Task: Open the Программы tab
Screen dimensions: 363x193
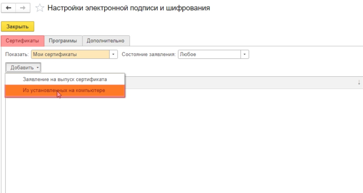Action: pyautogui.click(x=63, y=41)
